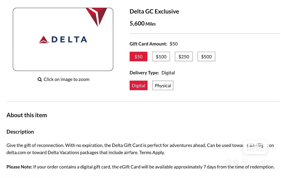Select the About this item section heading
Image resolution: width=281 pixels, height=178 pixels.
(27, 115)
